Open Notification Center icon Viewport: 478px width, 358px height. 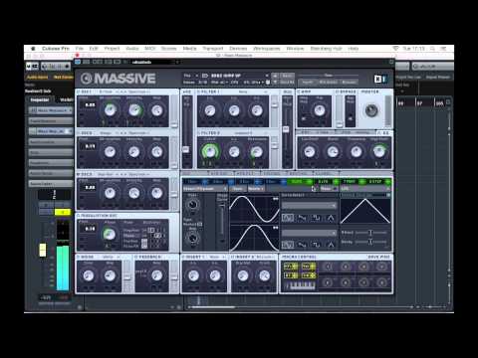tap(443, 49)
